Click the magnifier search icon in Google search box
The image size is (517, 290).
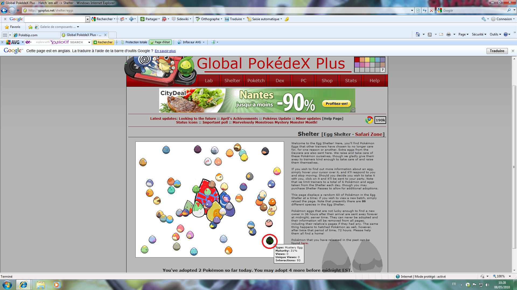point(509,10)
